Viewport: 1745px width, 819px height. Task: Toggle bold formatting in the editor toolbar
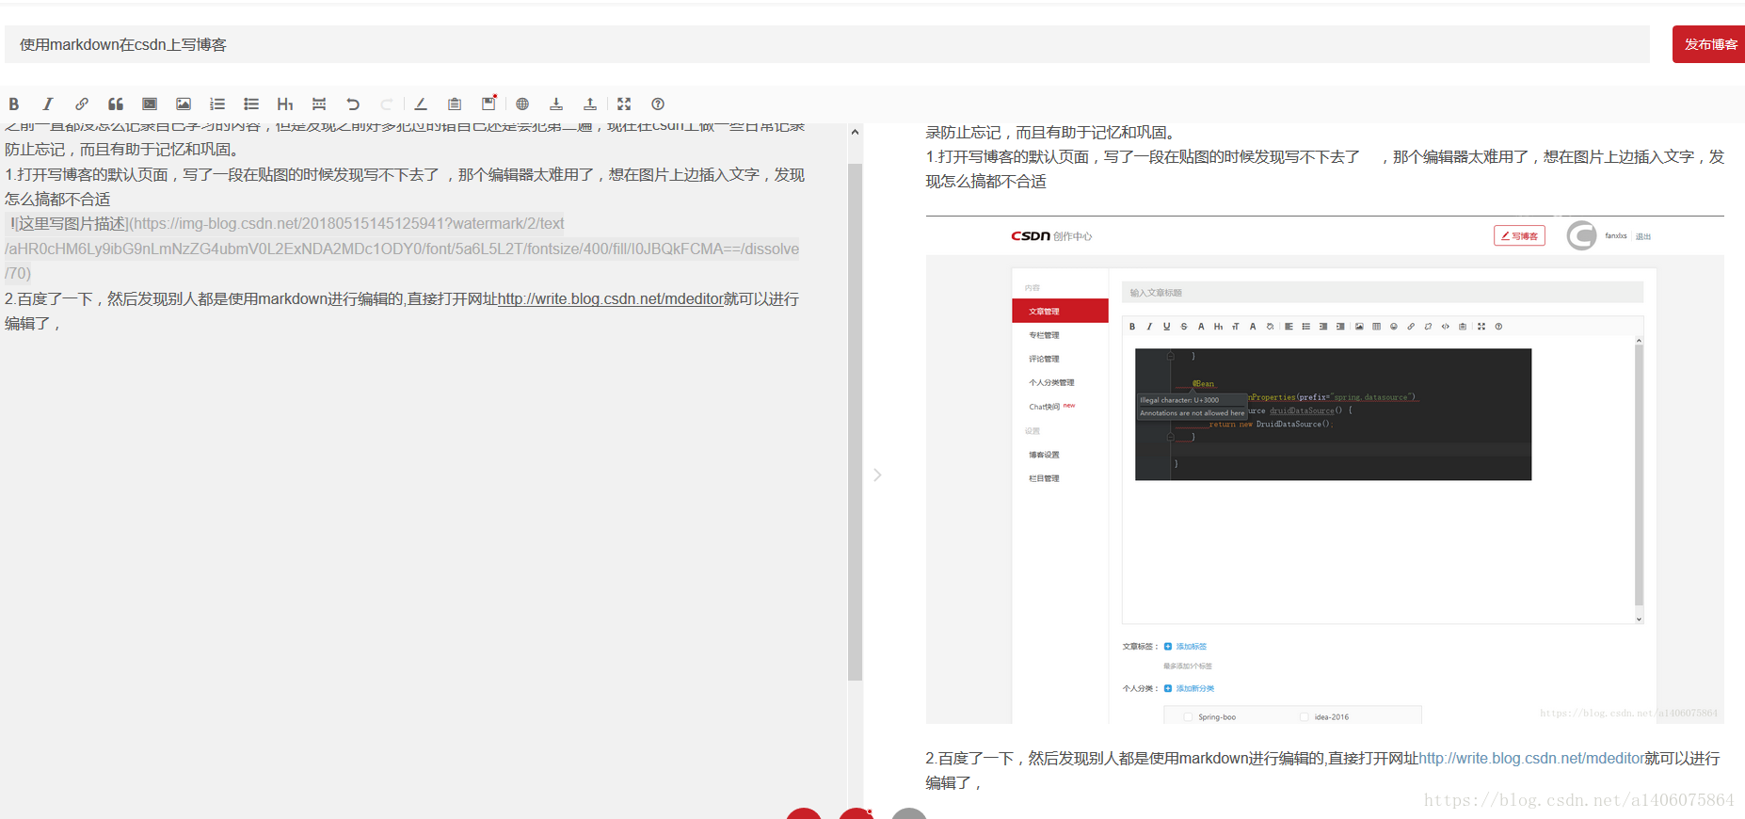(x=14, y=104)
